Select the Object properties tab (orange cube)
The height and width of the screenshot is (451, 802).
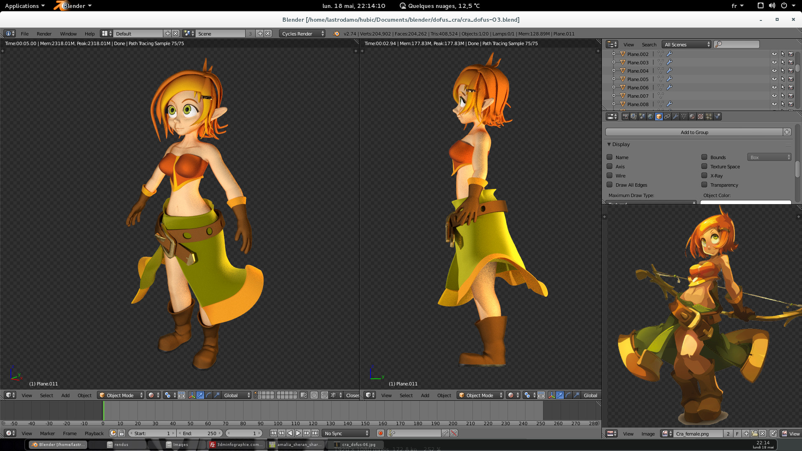(x=659, y=117)
